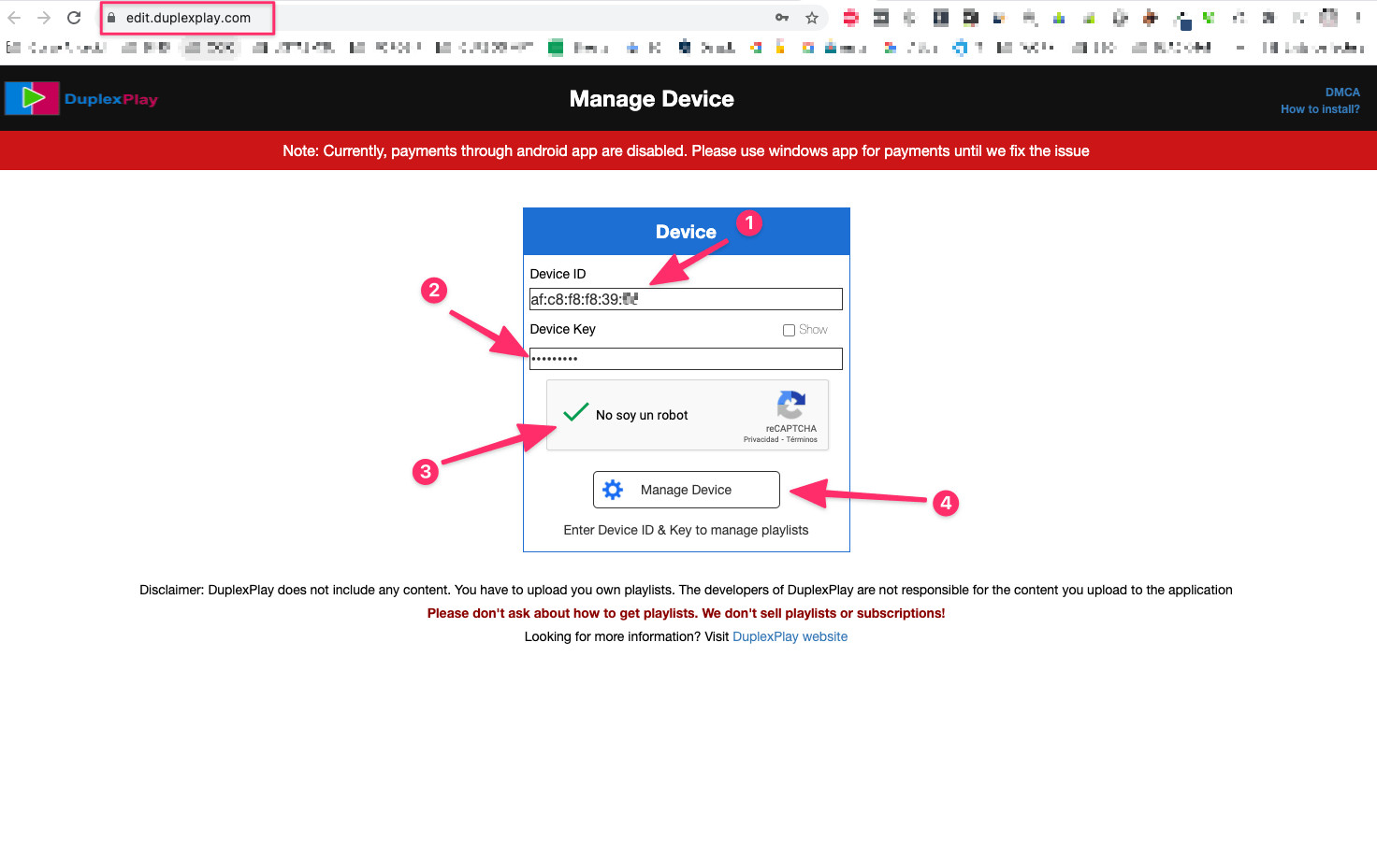Viewport: 1377px width, 842px height.
Task: Click the No soy un robot checkbox
Action: 576,414
